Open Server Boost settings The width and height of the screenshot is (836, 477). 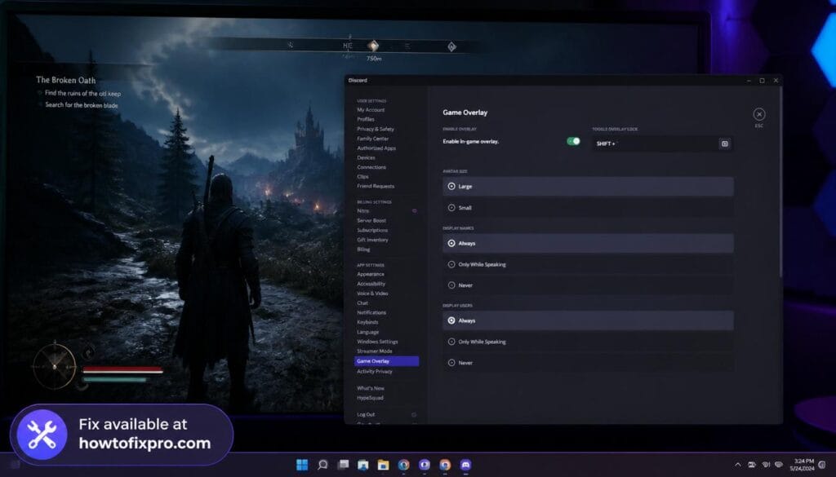point(371,220)
